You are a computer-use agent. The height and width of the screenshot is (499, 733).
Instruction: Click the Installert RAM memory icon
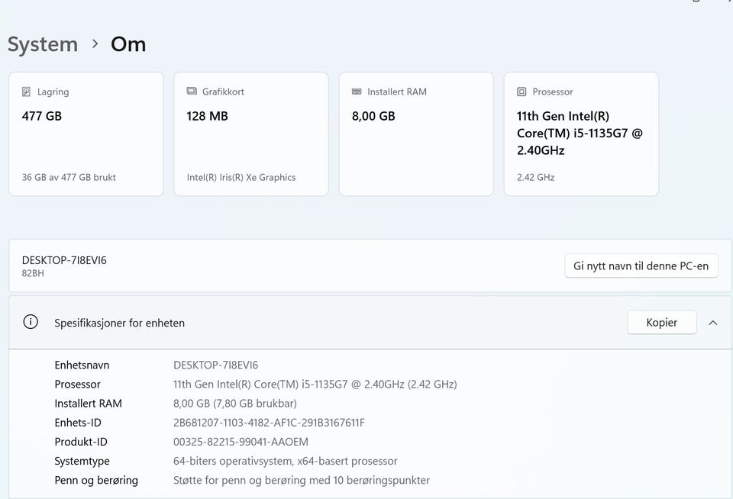(357, 92)
